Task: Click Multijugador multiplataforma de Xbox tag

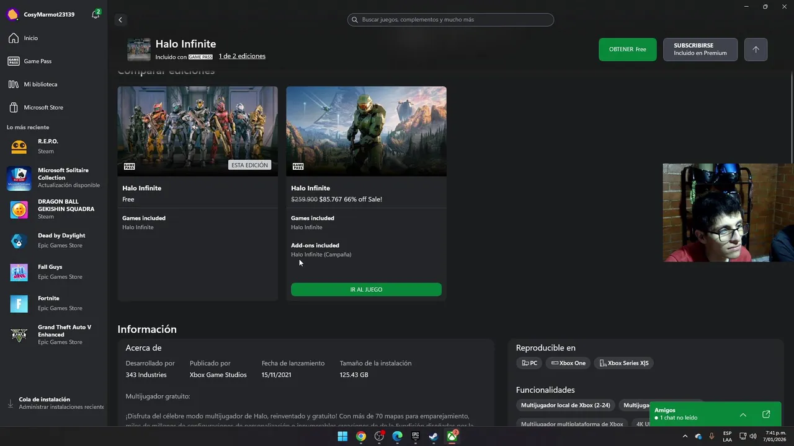Action: (572, 424)
